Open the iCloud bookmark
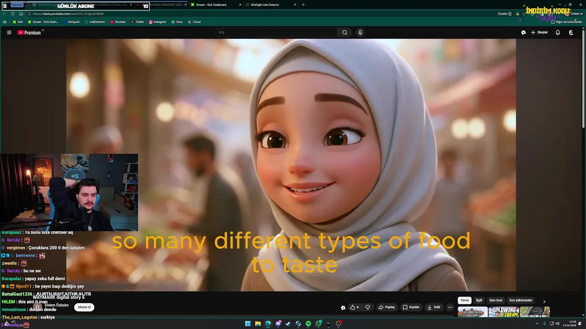Screen dimensions: 586x329 pos(194,22)
